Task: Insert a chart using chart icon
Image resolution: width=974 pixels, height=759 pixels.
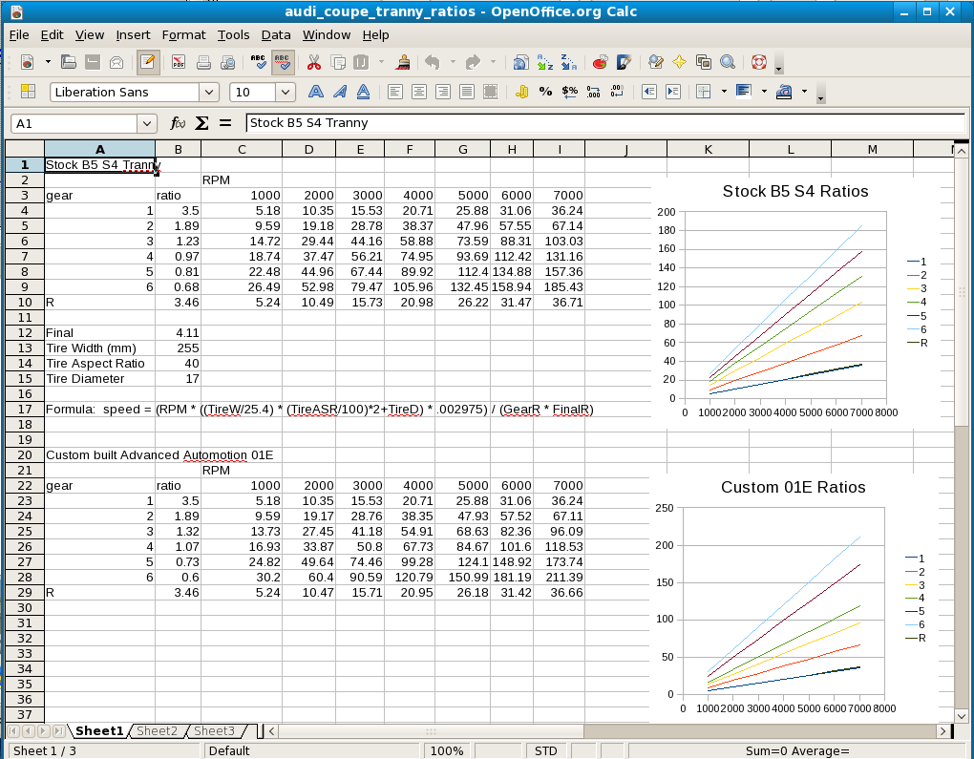Action: (600, 63)
